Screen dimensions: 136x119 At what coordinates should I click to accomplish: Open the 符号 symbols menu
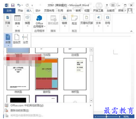point(108,21)
